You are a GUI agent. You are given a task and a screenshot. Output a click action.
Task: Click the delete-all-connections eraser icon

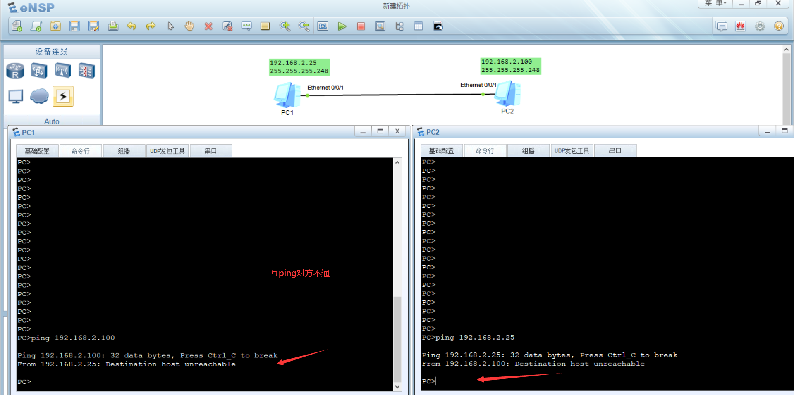pos(227,26)
